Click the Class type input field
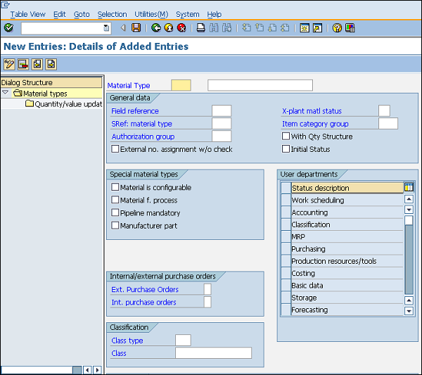Screen dimensions: 422x375 click(183, 341)
